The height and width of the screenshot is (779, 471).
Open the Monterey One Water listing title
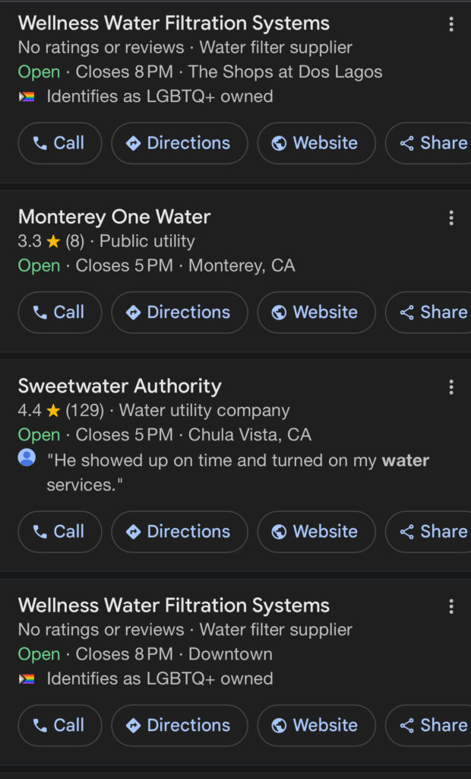(114, 217)
